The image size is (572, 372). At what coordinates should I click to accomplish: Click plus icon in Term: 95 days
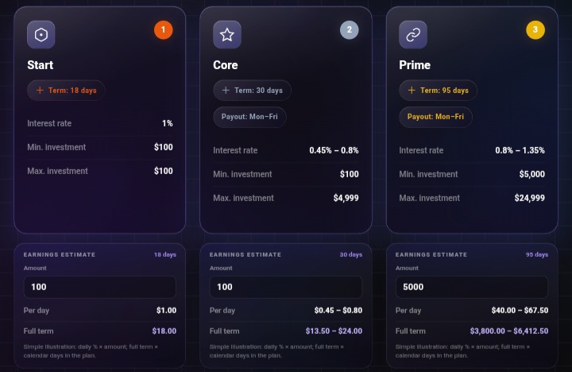(412, 90)
